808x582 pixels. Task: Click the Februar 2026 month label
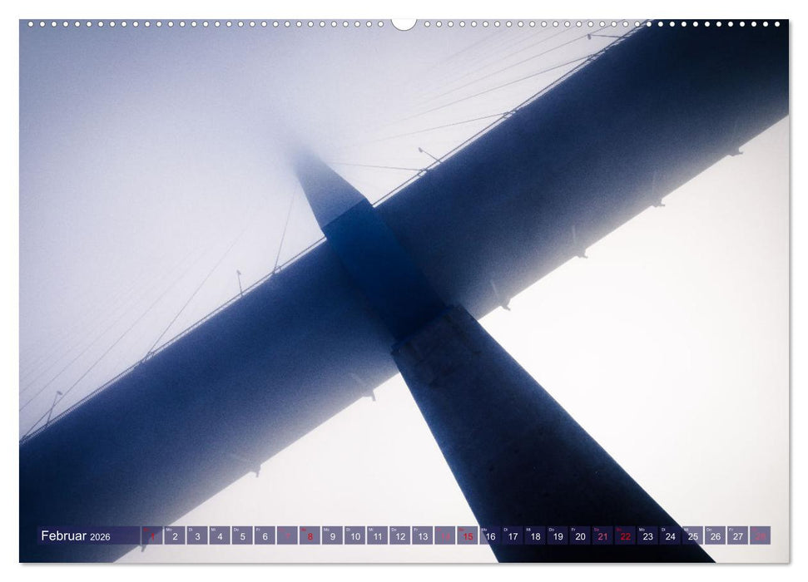tap(76, 536)
